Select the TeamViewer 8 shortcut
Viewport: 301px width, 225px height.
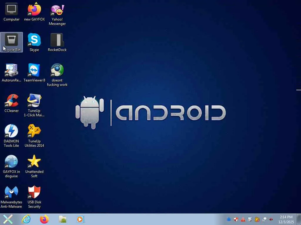[34, 73]
